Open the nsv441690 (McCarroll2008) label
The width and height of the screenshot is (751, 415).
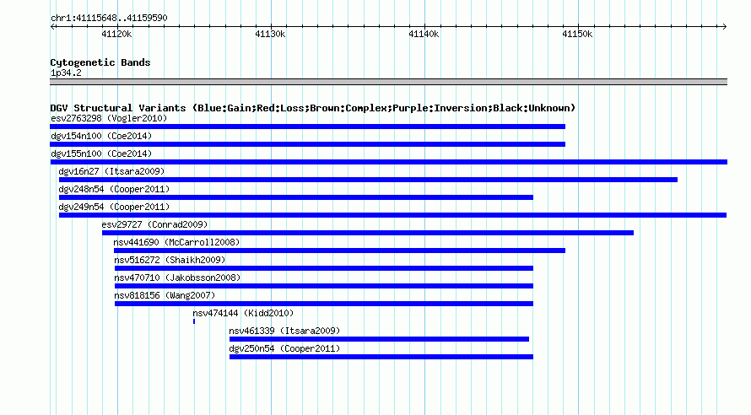176,242
